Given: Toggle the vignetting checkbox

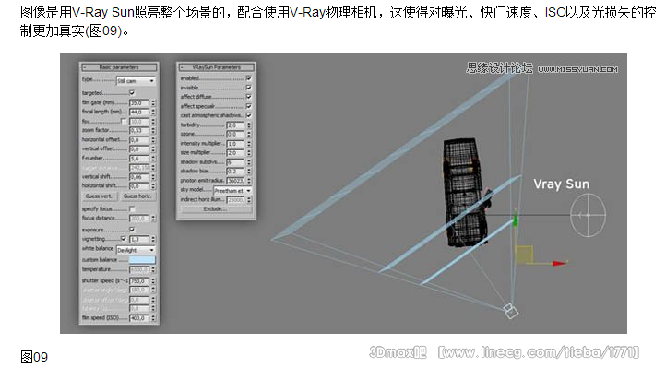Looking at the screenshot, I should [x=124, y=239].
